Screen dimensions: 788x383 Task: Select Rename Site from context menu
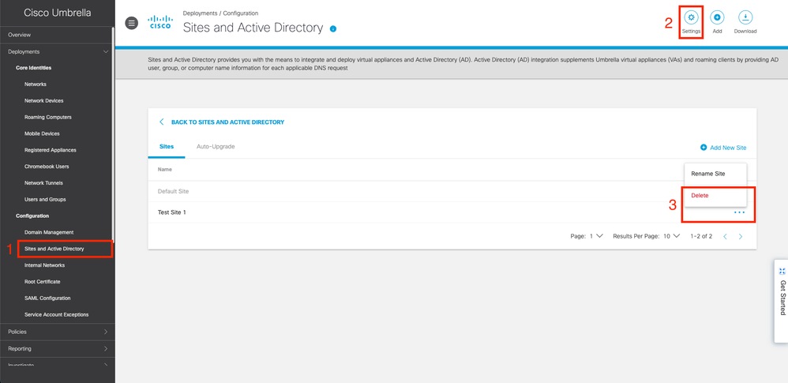point(707,174)
